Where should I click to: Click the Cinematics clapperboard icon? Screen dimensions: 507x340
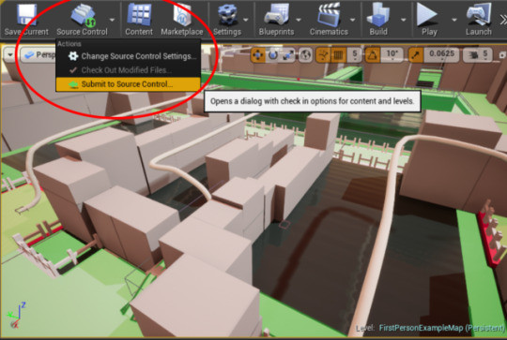(329, 15)
